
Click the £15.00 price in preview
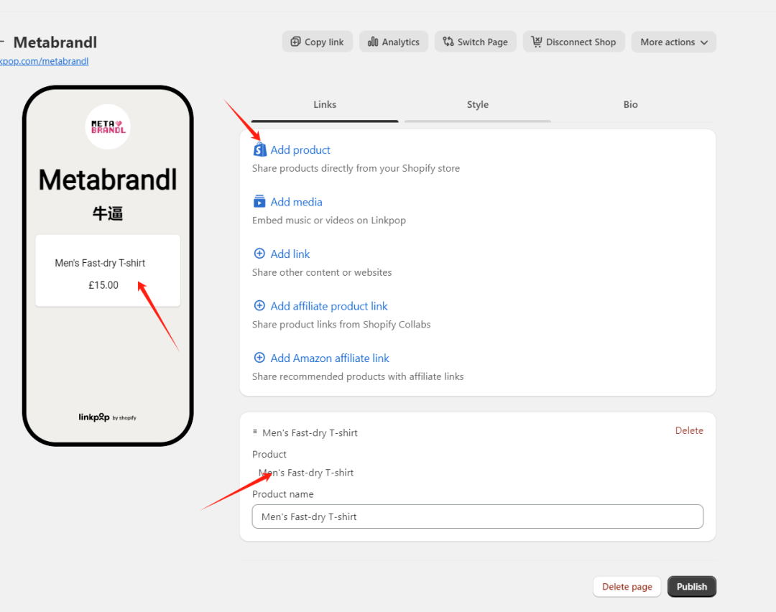(x=103, y=285)
